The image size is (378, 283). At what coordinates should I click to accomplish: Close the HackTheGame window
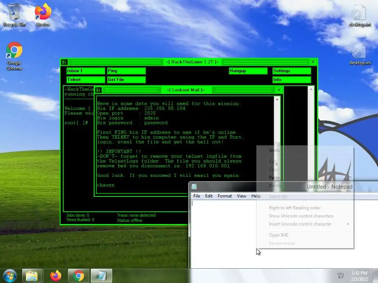313,62
